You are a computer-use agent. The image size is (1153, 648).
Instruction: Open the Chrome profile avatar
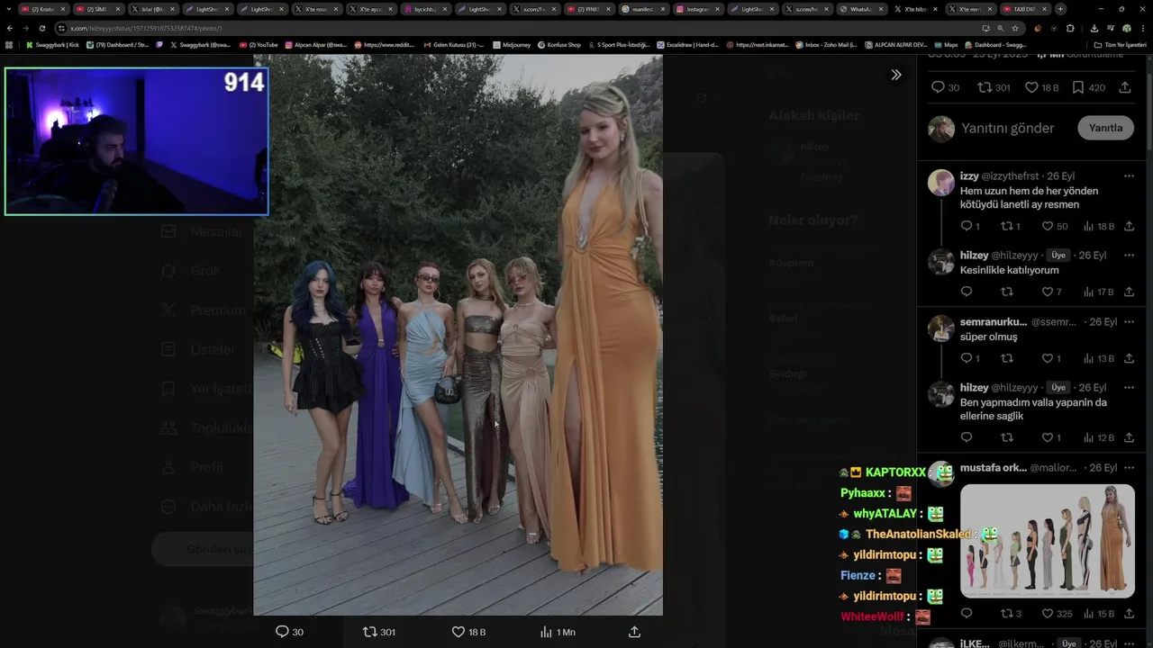(1126, 28)
